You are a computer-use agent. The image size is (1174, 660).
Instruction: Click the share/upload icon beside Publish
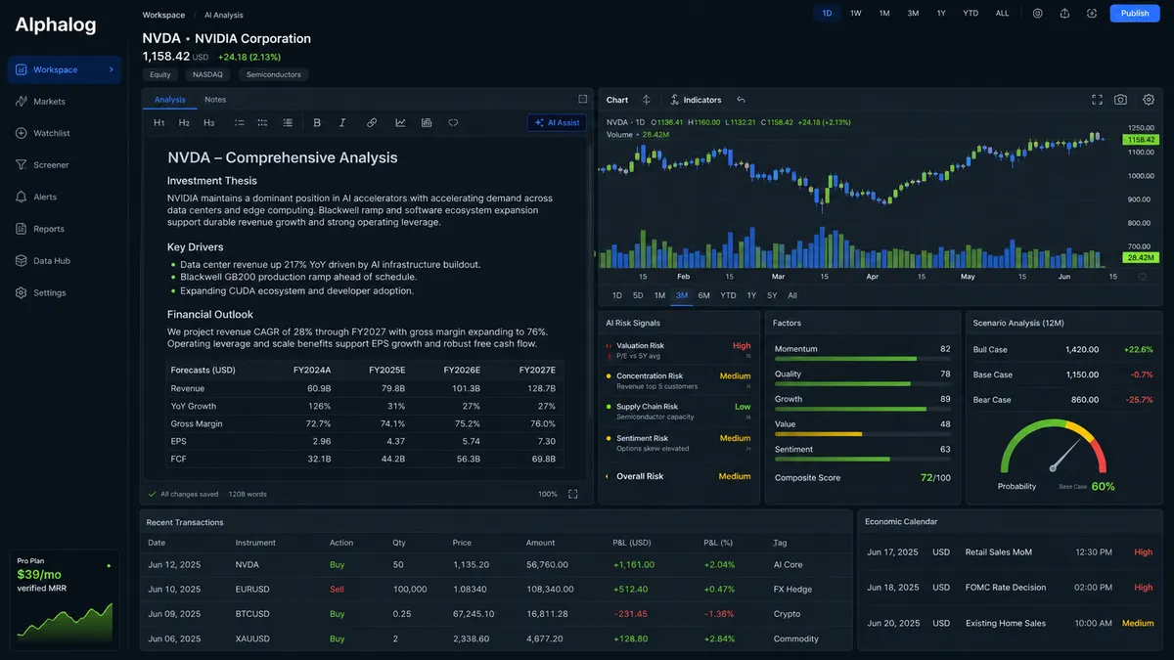pos(1064,14)
